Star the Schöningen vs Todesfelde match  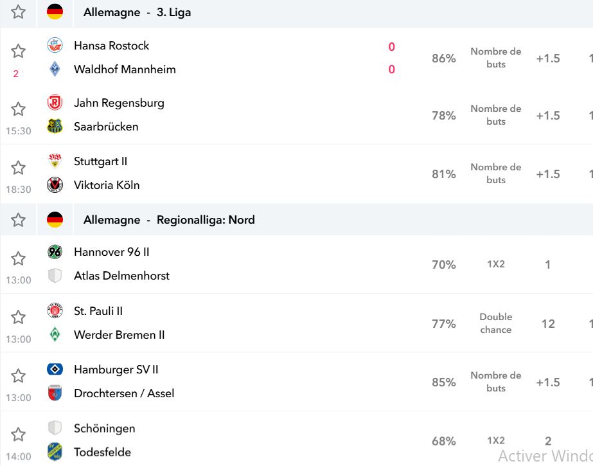(x=18, y=435)
